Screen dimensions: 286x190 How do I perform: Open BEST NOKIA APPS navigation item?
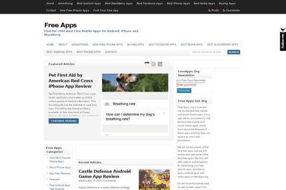click(192, 45)
